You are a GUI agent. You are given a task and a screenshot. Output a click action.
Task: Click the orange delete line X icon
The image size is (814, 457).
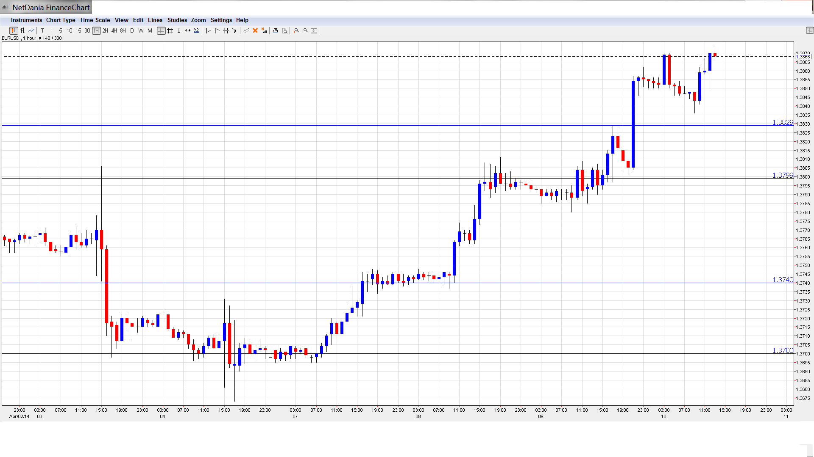[255, 30]
